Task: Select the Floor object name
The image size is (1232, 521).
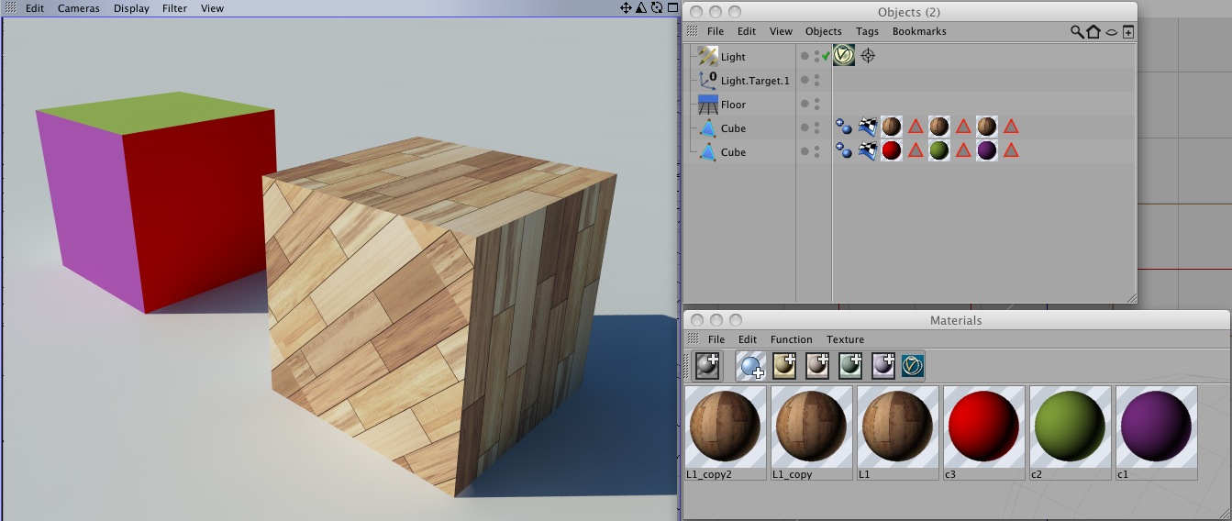Action: [733, 105]
